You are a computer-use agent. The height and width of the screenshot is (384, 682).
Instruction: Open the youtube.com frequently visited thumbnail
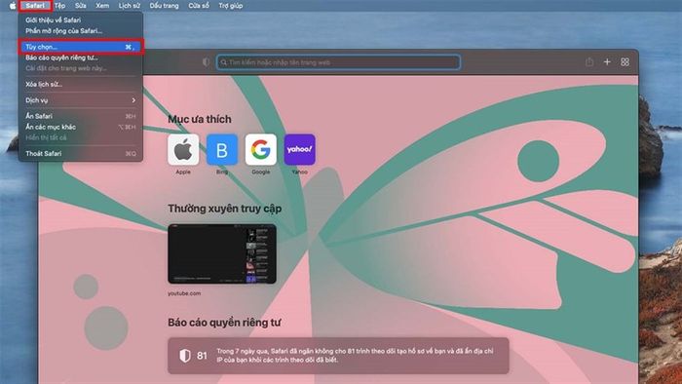point(222,254)
